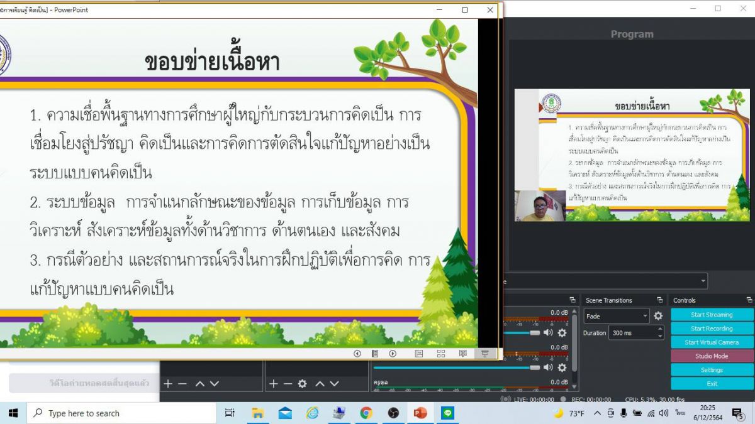Open scene transition properties gear
This screenshot has width=755, height=424.
(x=658, y=316)
